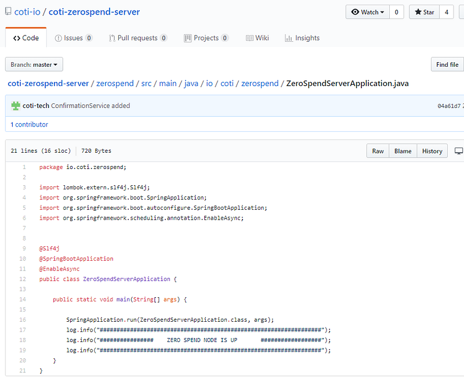Open the Wiki tab

[x=257, y=38]
